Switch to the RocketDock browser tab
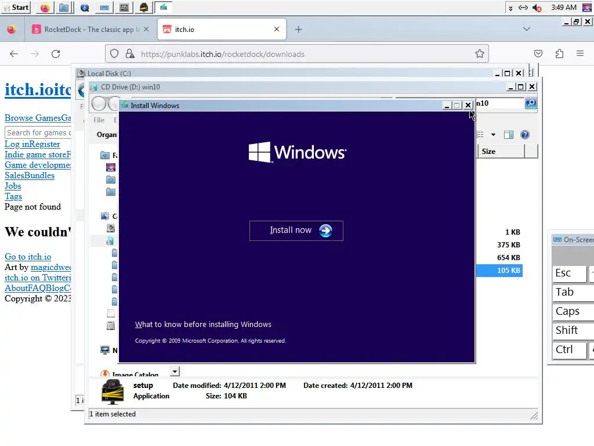This screenshot has height=446, width=594. point(91,30)
